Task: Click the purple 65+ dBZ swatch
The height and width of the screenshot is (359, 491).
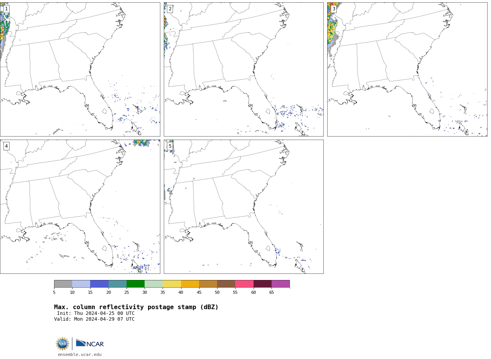Action: pyautogui.click(x=281, y=284)
